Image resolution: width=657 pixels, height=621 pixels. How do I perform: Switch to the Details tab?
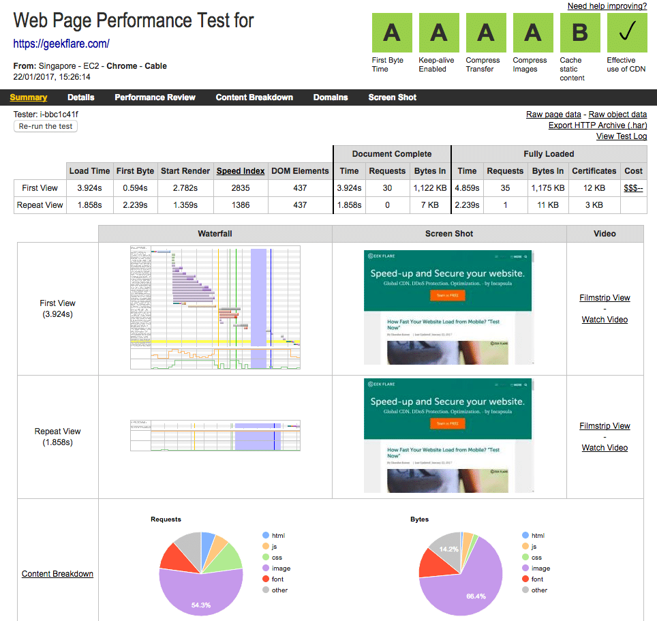pos(80,97)
